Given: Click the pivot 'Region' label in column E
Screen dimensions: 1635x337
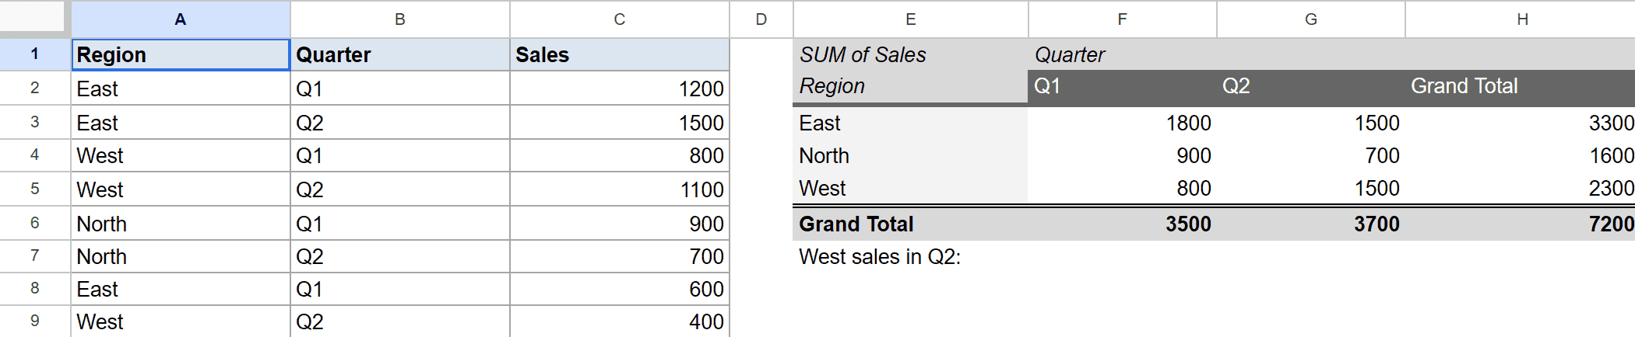Looking at the screenshot, I should 911,86.
